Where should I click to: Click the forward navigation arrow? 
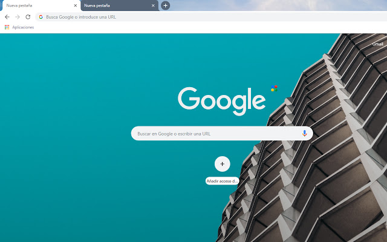[x=18, y=17]
